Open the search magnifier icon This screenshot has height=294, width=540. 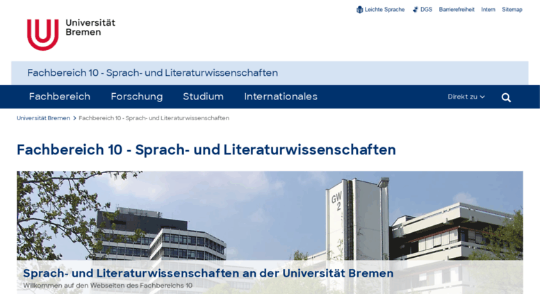point(506,97)
